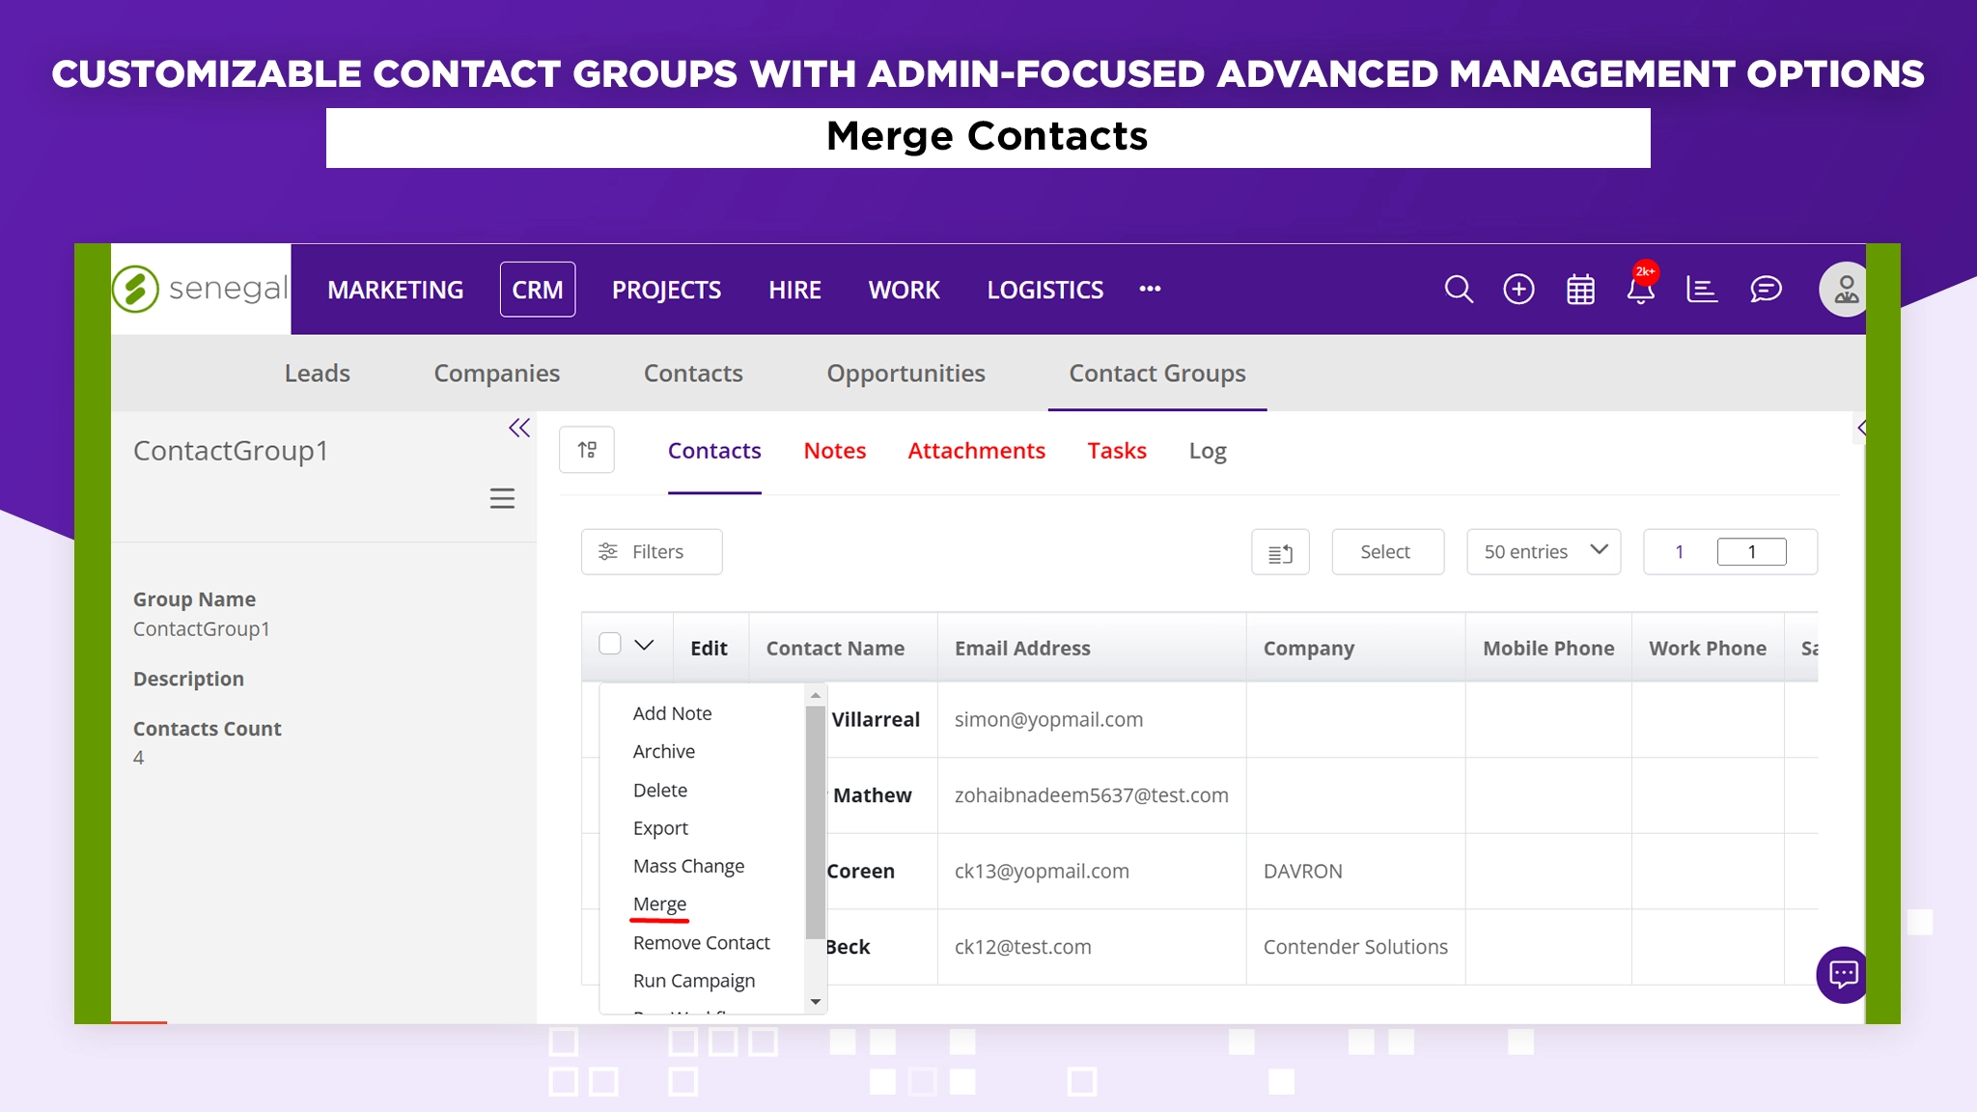The width and height of the screenshot is (1977, 1112).
Task: Open the calendar icon in header
Action: point(1580,290)
